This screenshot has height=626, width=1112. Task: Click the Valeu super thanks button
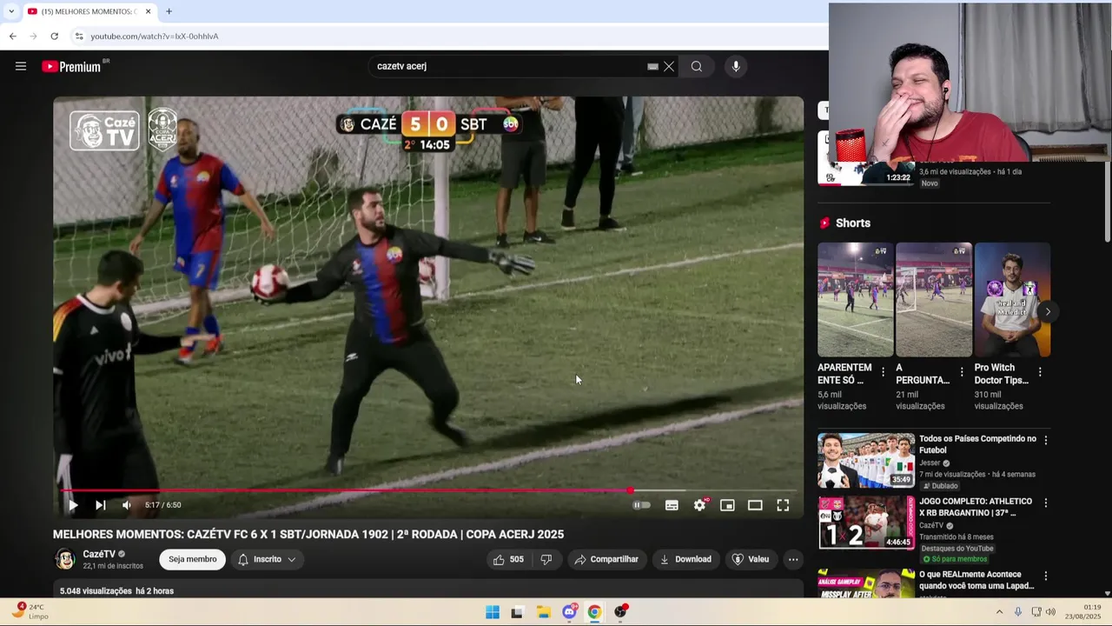click(751, 559)
